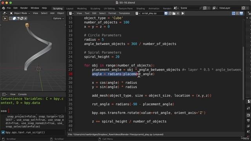This screenshot has height=141, width=251.
Task: Open the 3D viewport Select menu
Action: tap(44, 13)
